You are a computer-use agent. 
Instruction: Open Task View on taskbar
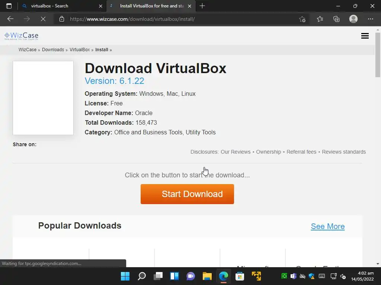(158, 276)
